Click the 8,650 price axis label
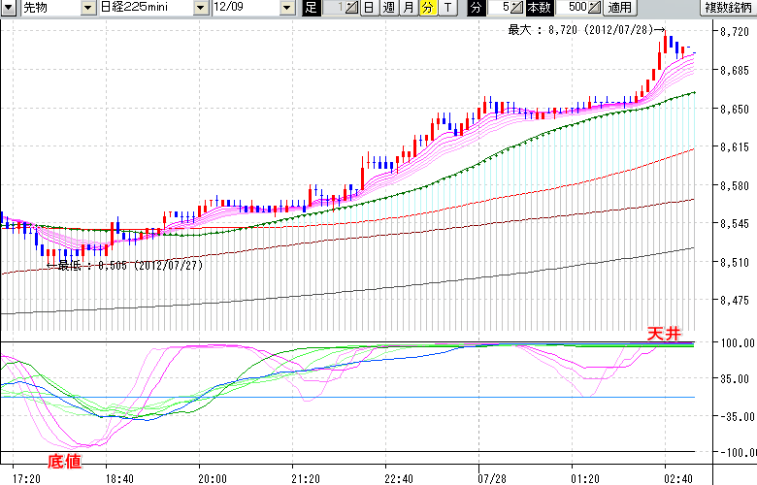 pos(735,109)
